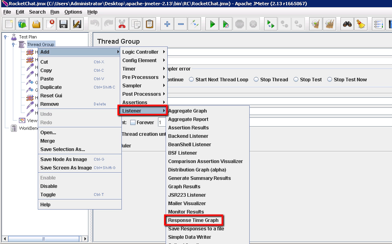Select the Search binoculars icon
Screen dimensions: 392x244
coord(348,24)
